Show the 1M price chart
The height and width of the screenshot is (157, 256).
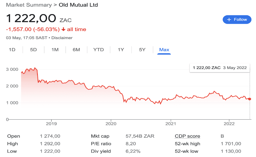[55, 50]
